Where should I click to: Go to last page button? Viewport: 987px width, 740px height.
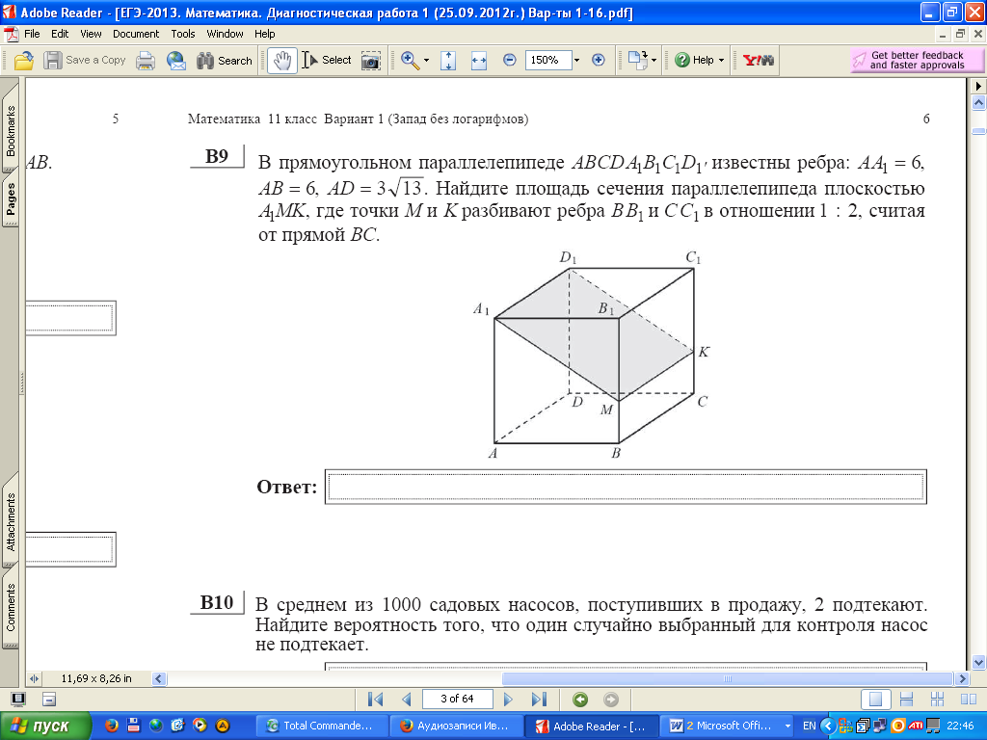coord(539,700)
